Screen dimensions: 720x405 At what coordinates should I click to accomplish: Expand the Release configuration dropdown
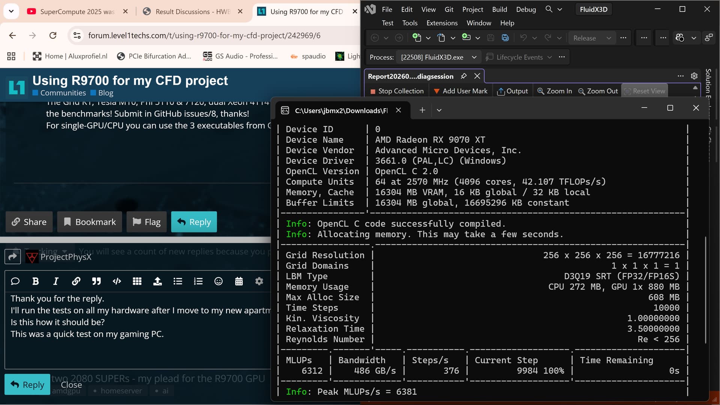(x=609, y=38)
